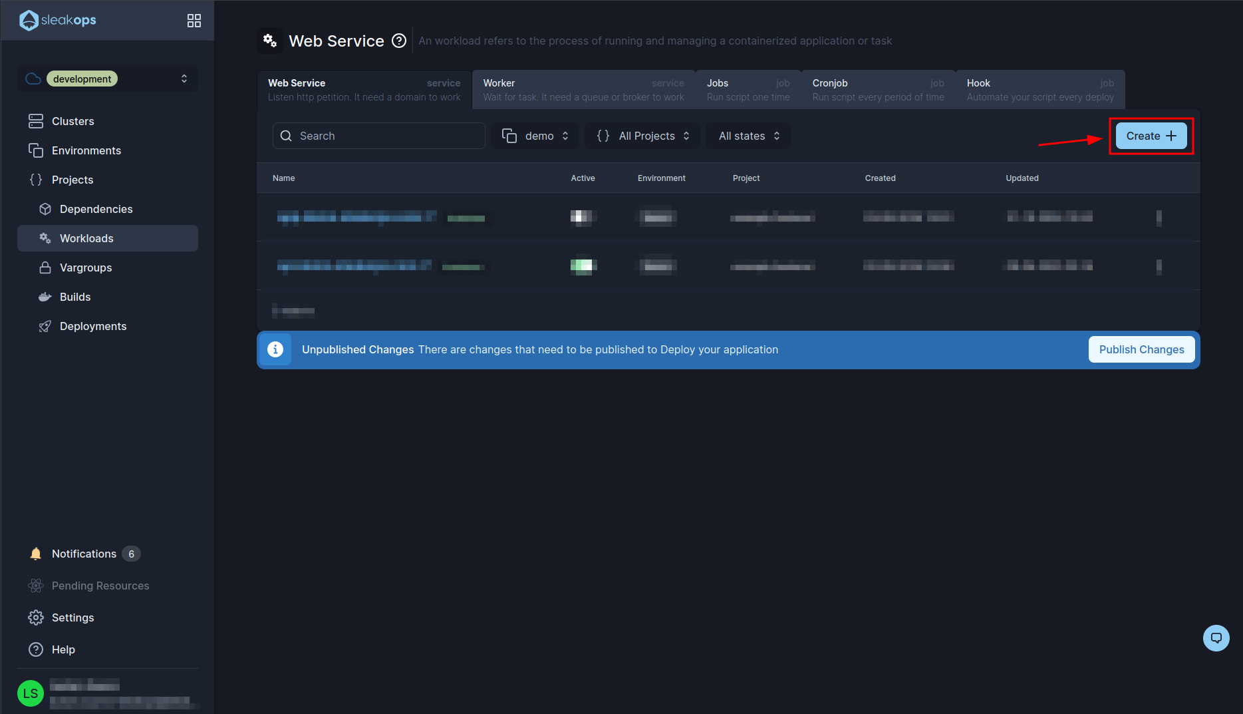
Task: Click the Vargroups lock icon
Action: [x=45, y=268]
